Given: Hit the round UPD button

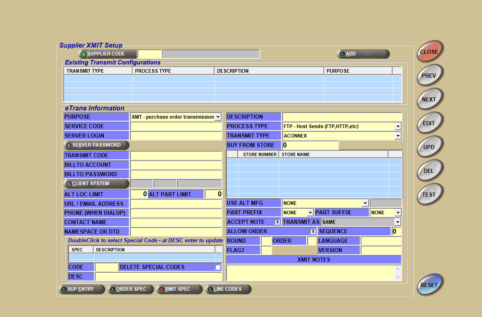Looking at the screenshot, I should [429, 147].
